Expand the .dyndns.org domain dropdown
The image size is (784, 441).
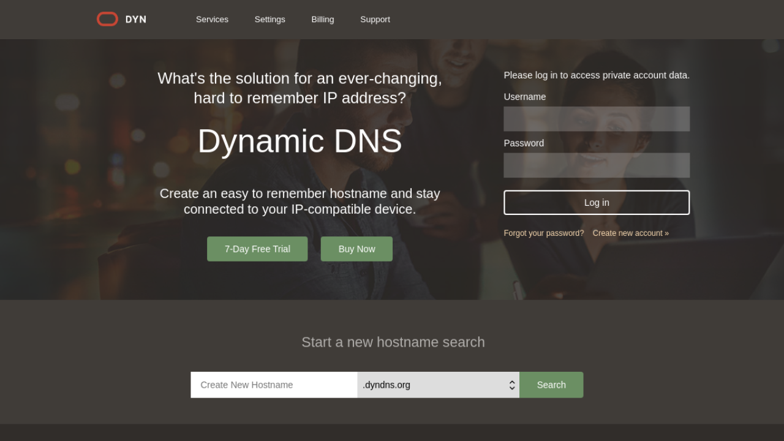coord(439,385)
